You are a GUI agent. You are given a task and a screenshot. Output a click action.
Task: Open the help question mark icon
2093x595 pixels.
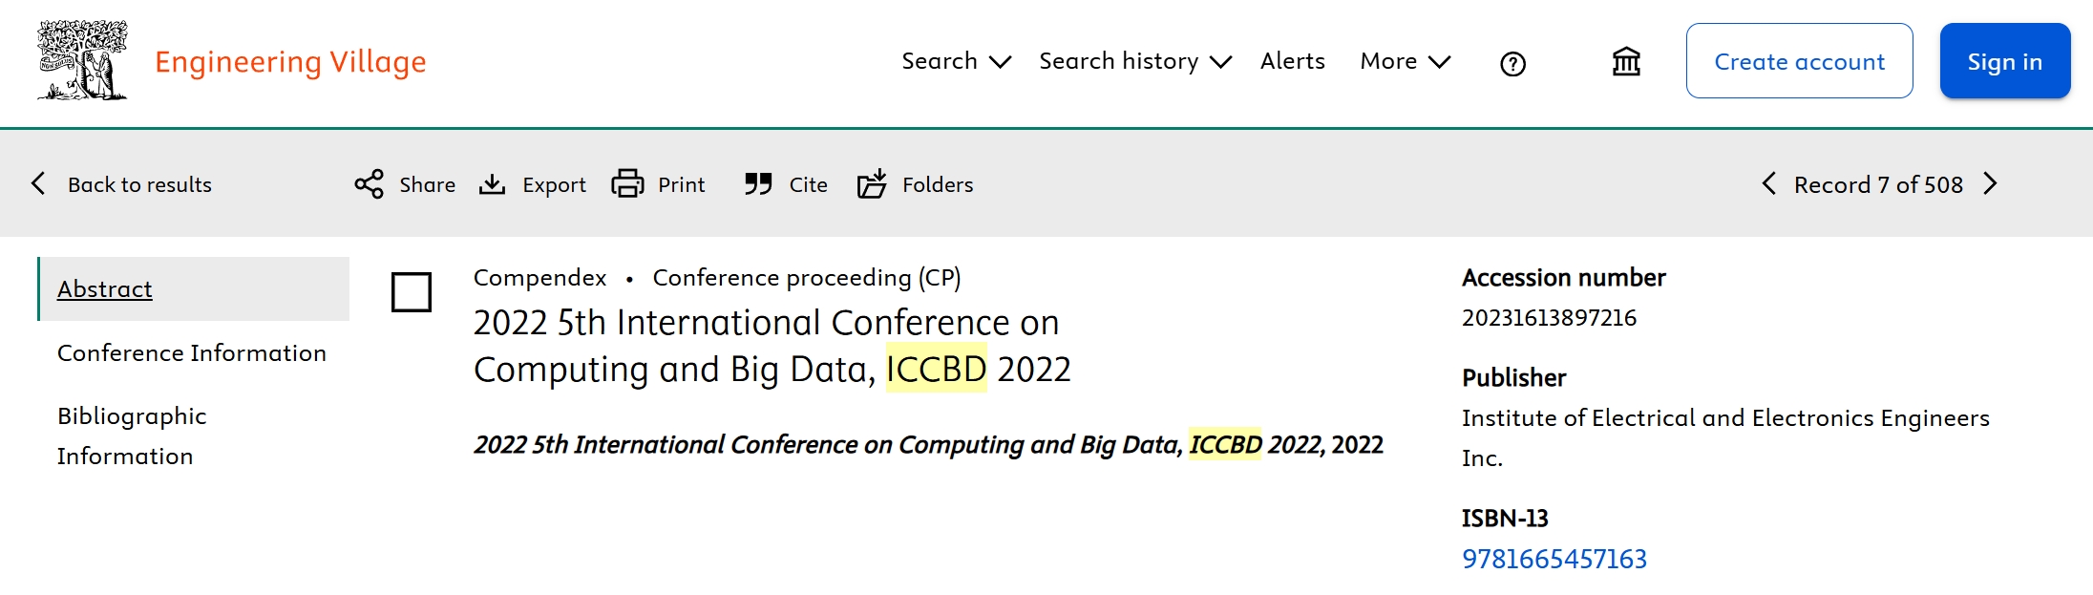click(1512, 64)
